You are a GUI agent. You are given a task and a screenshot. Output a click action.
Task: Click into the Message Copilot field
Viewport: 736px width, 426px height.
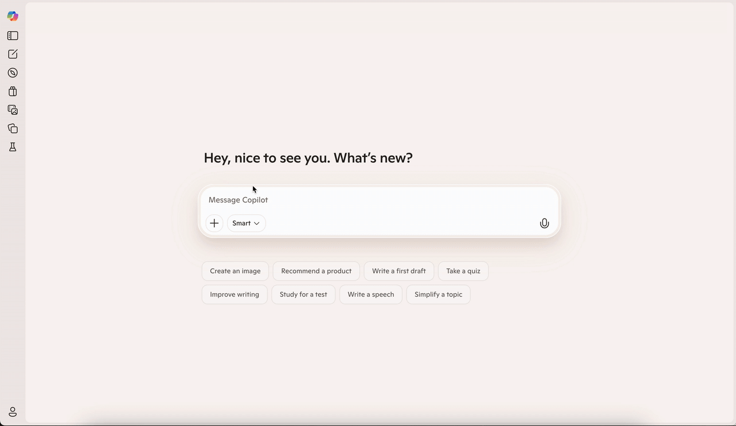click(x=368, y=200)
